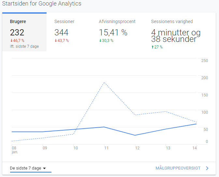Click the green down arrow by 30,3 %

[x=100, y=41]
